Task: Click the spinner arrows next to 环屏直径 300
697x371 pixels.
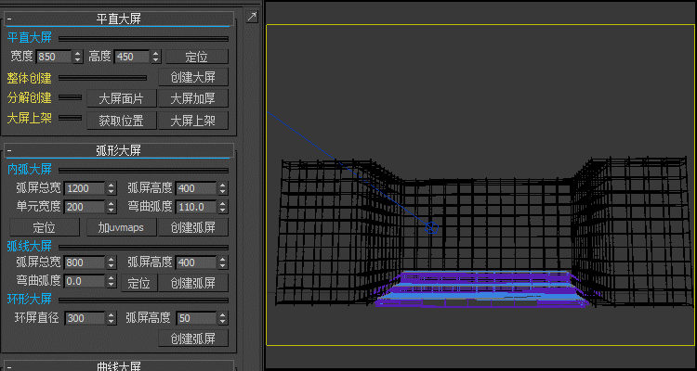Action: click(112, 318)
